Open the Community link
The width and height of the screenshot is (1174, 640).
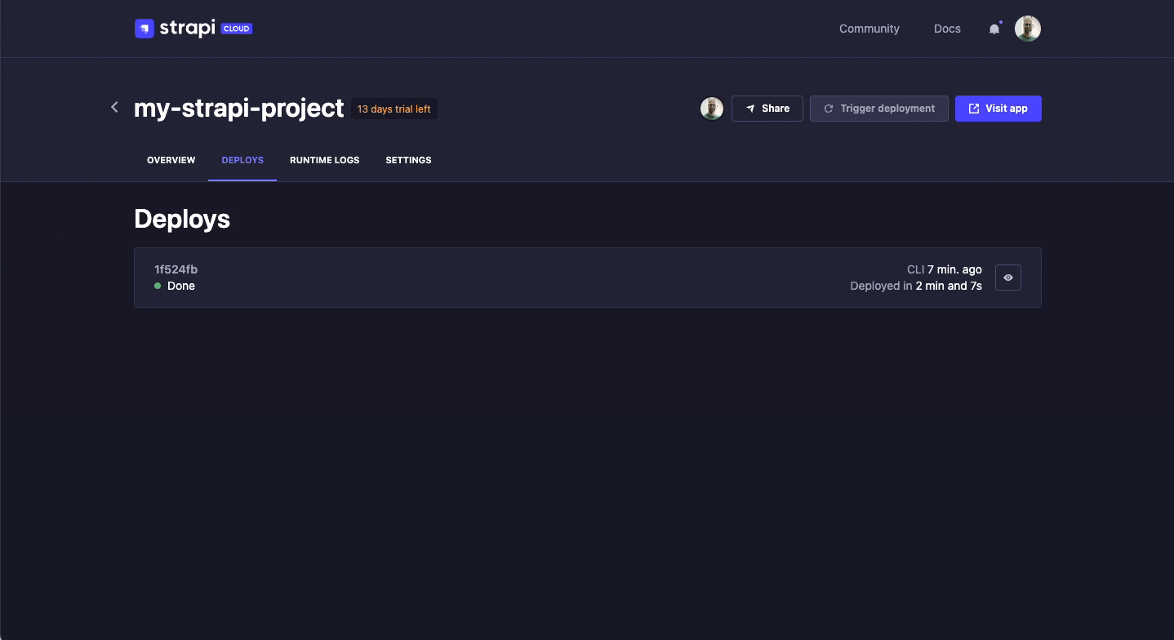click(x=869, y=29)
